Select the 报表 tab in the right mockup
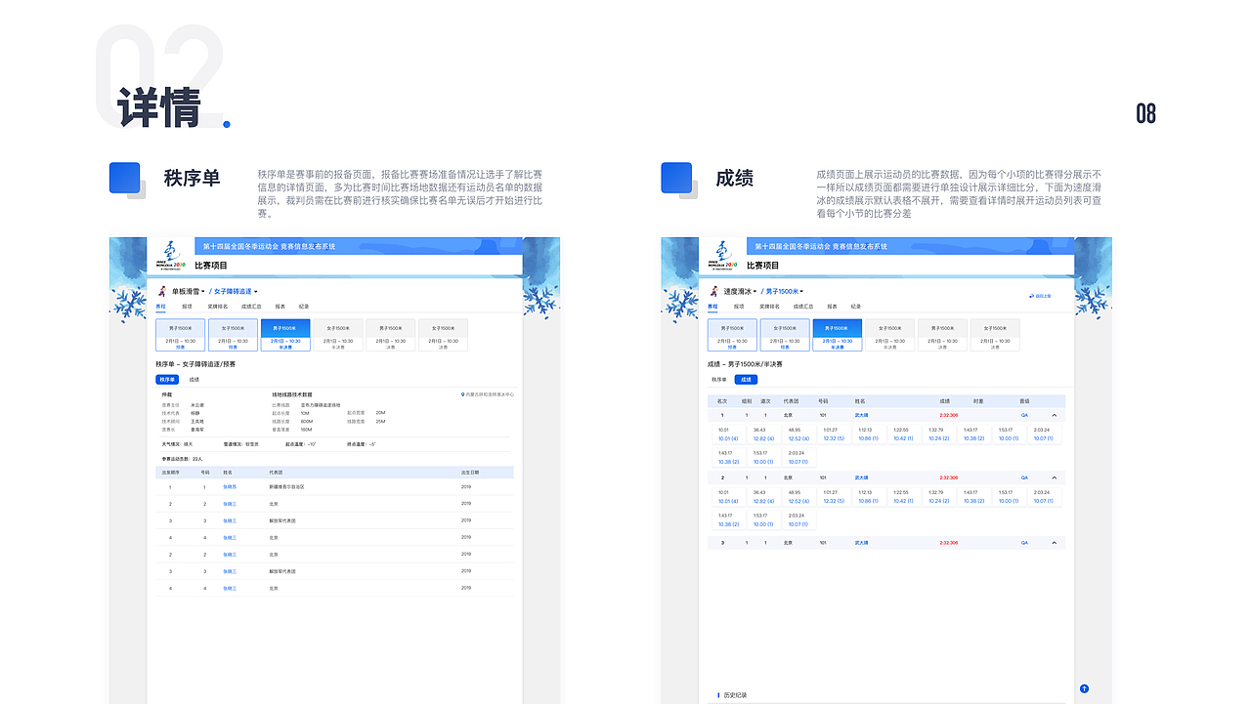This screenshot has width=1251, height=704. click(x=833, y=307)
